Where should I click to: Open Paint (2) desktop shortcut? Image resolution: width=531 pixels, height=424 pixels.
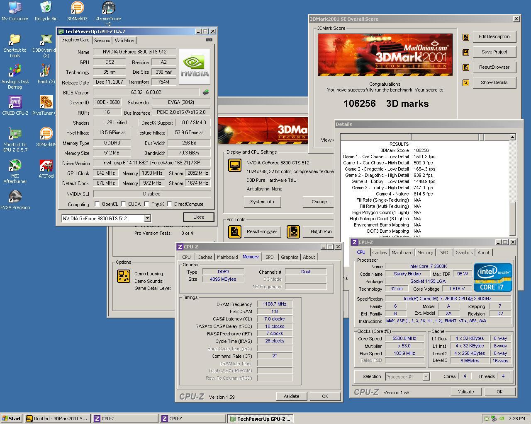coord(46,74)
